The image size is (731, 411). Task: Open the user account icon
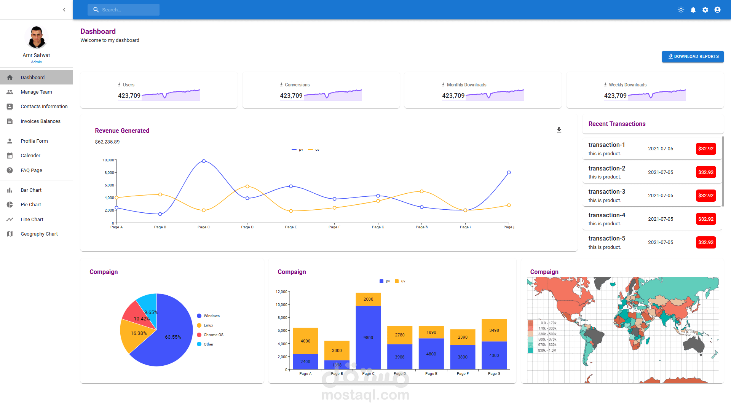click(717, 10)
